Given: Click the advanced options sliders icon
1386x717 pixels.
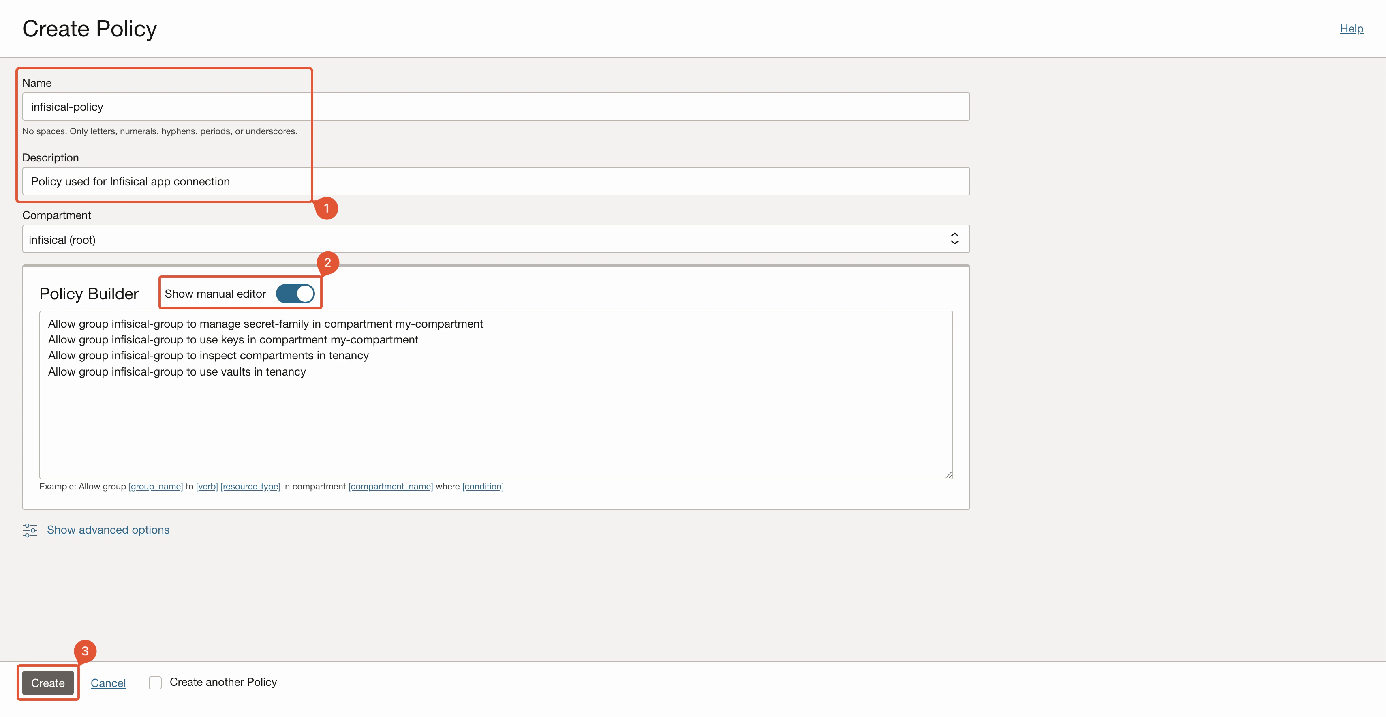Looking at the screenshot, I should [30, 530].
